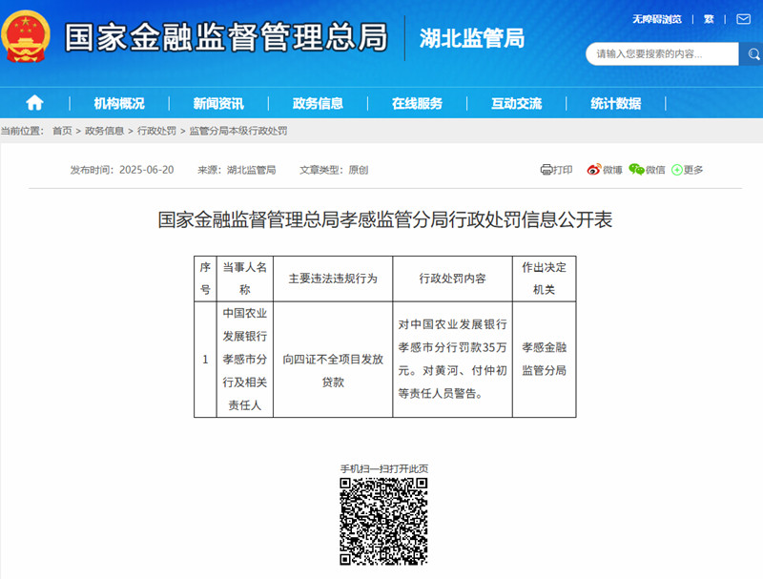The image size is (763, 579).
Task: Share via the WeChat icon
Action: [636, 170]
